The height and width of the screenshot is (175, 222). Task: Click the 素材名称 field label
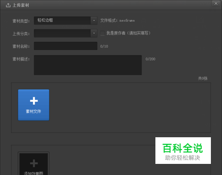tap(21, 46)
